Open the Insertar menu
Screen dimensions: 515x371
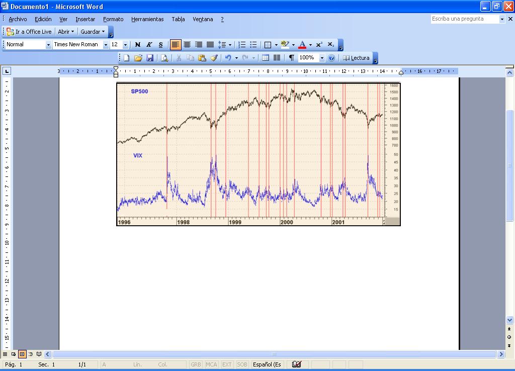85,19
